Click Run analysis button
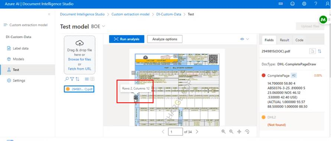 127,39
